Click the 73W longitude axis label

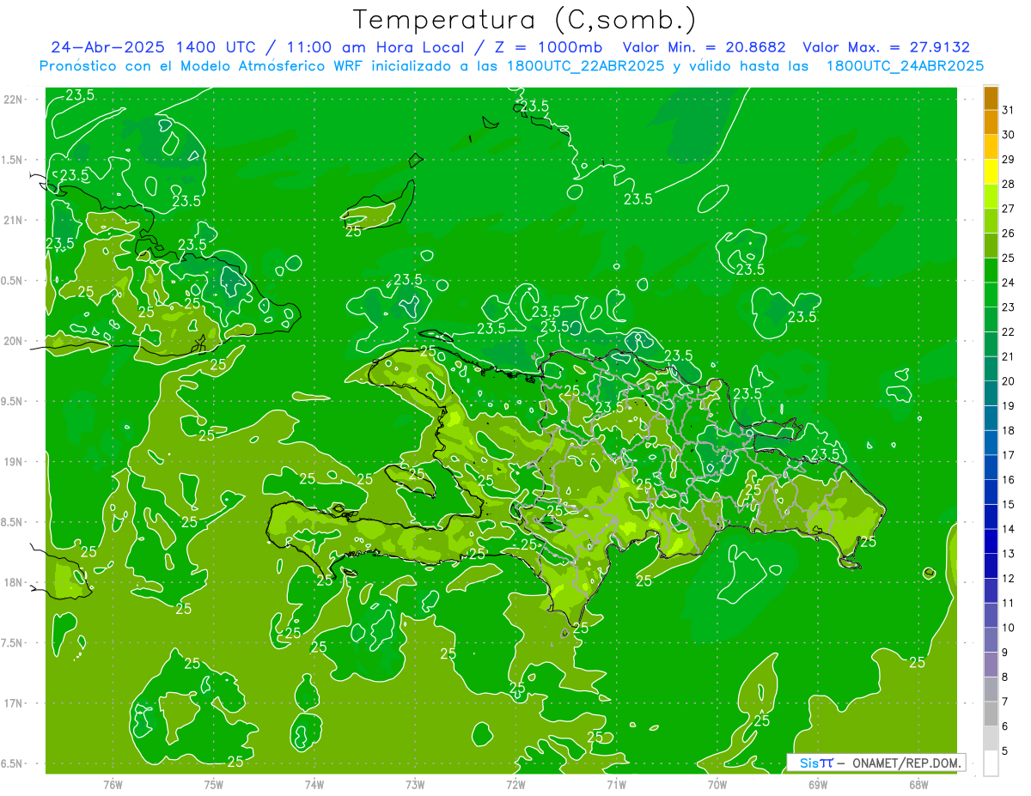pos(415,785)
